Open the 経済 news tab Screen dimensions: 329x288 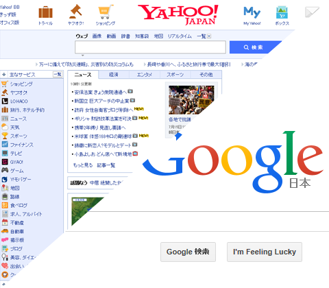click(x=114, y=75)
